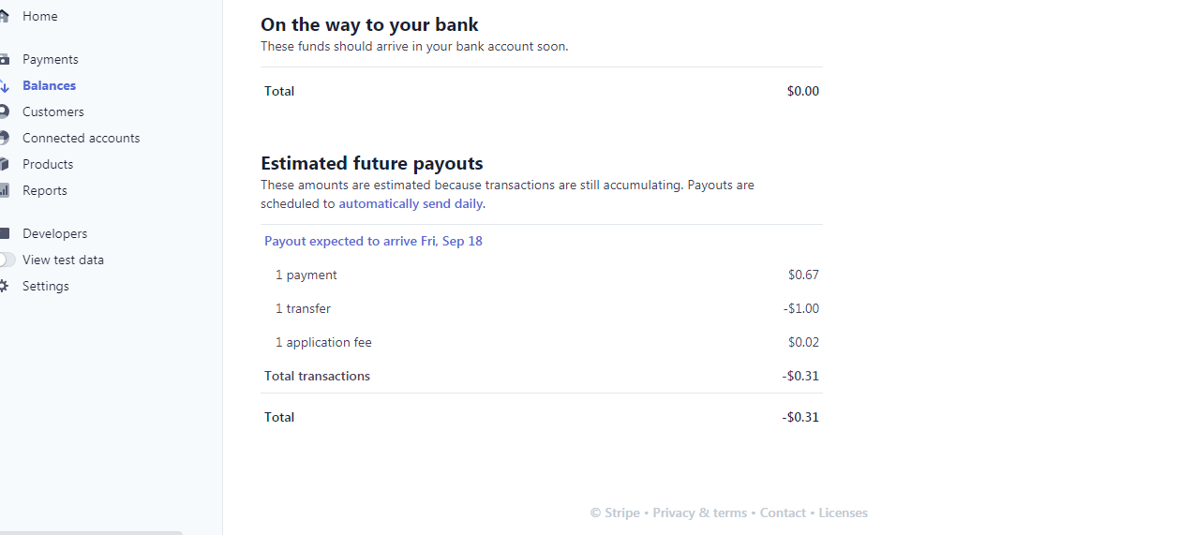Click the Payments icon in sidebar

tap(4, 59)
